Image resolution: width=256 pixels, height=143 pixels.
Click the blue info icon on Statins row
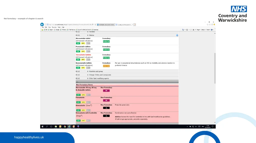(x=177, y=35)
